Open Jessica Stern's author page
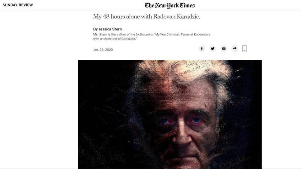The height and width of the screenshot is (169, 302). (110, 29)
